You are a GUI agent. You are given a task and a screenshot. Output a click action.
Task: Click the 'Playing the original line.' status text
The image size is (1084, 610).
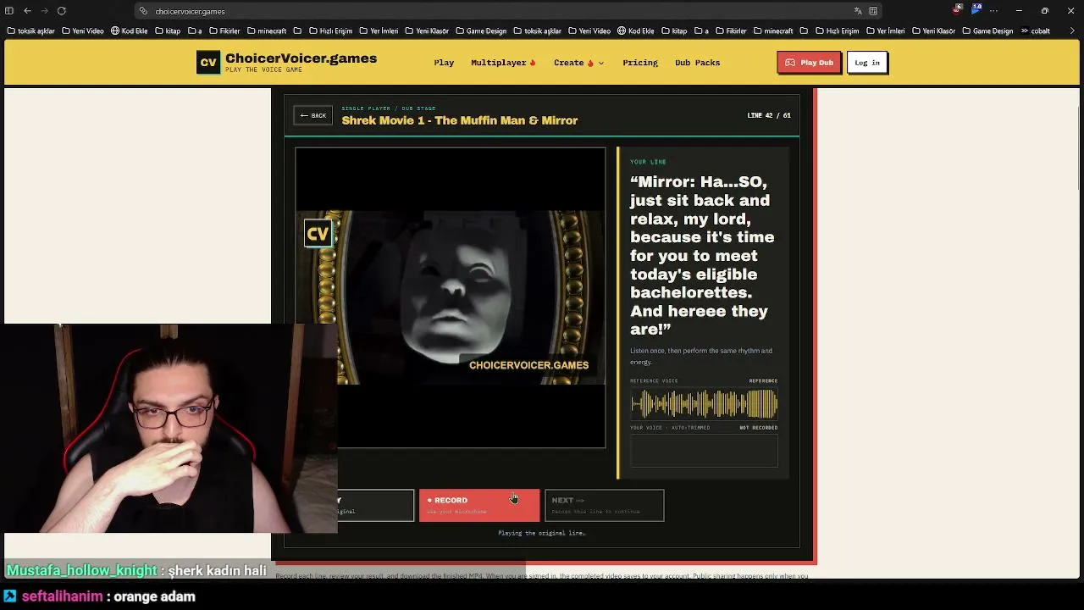coord(542,533)
